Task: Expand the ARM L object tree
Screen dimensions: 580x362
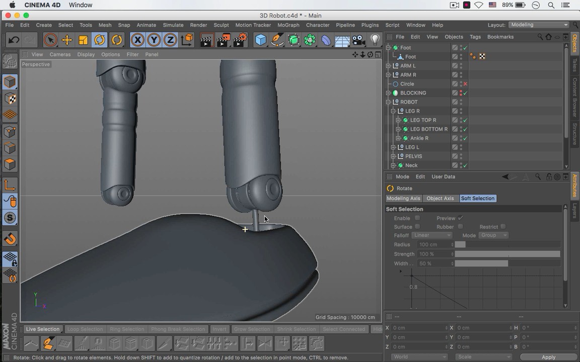Action: click(388, 66)
